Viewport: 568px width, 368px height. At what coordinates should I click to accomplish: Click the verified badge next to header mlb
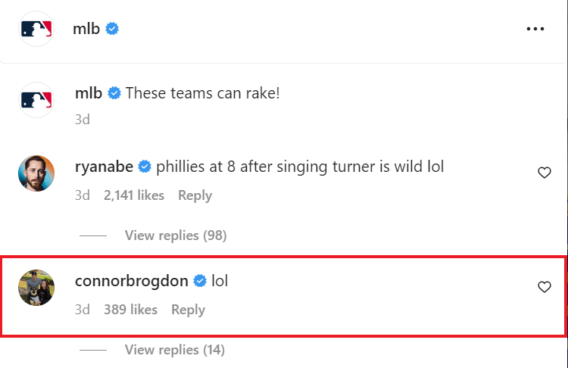[x=112, y=30]
